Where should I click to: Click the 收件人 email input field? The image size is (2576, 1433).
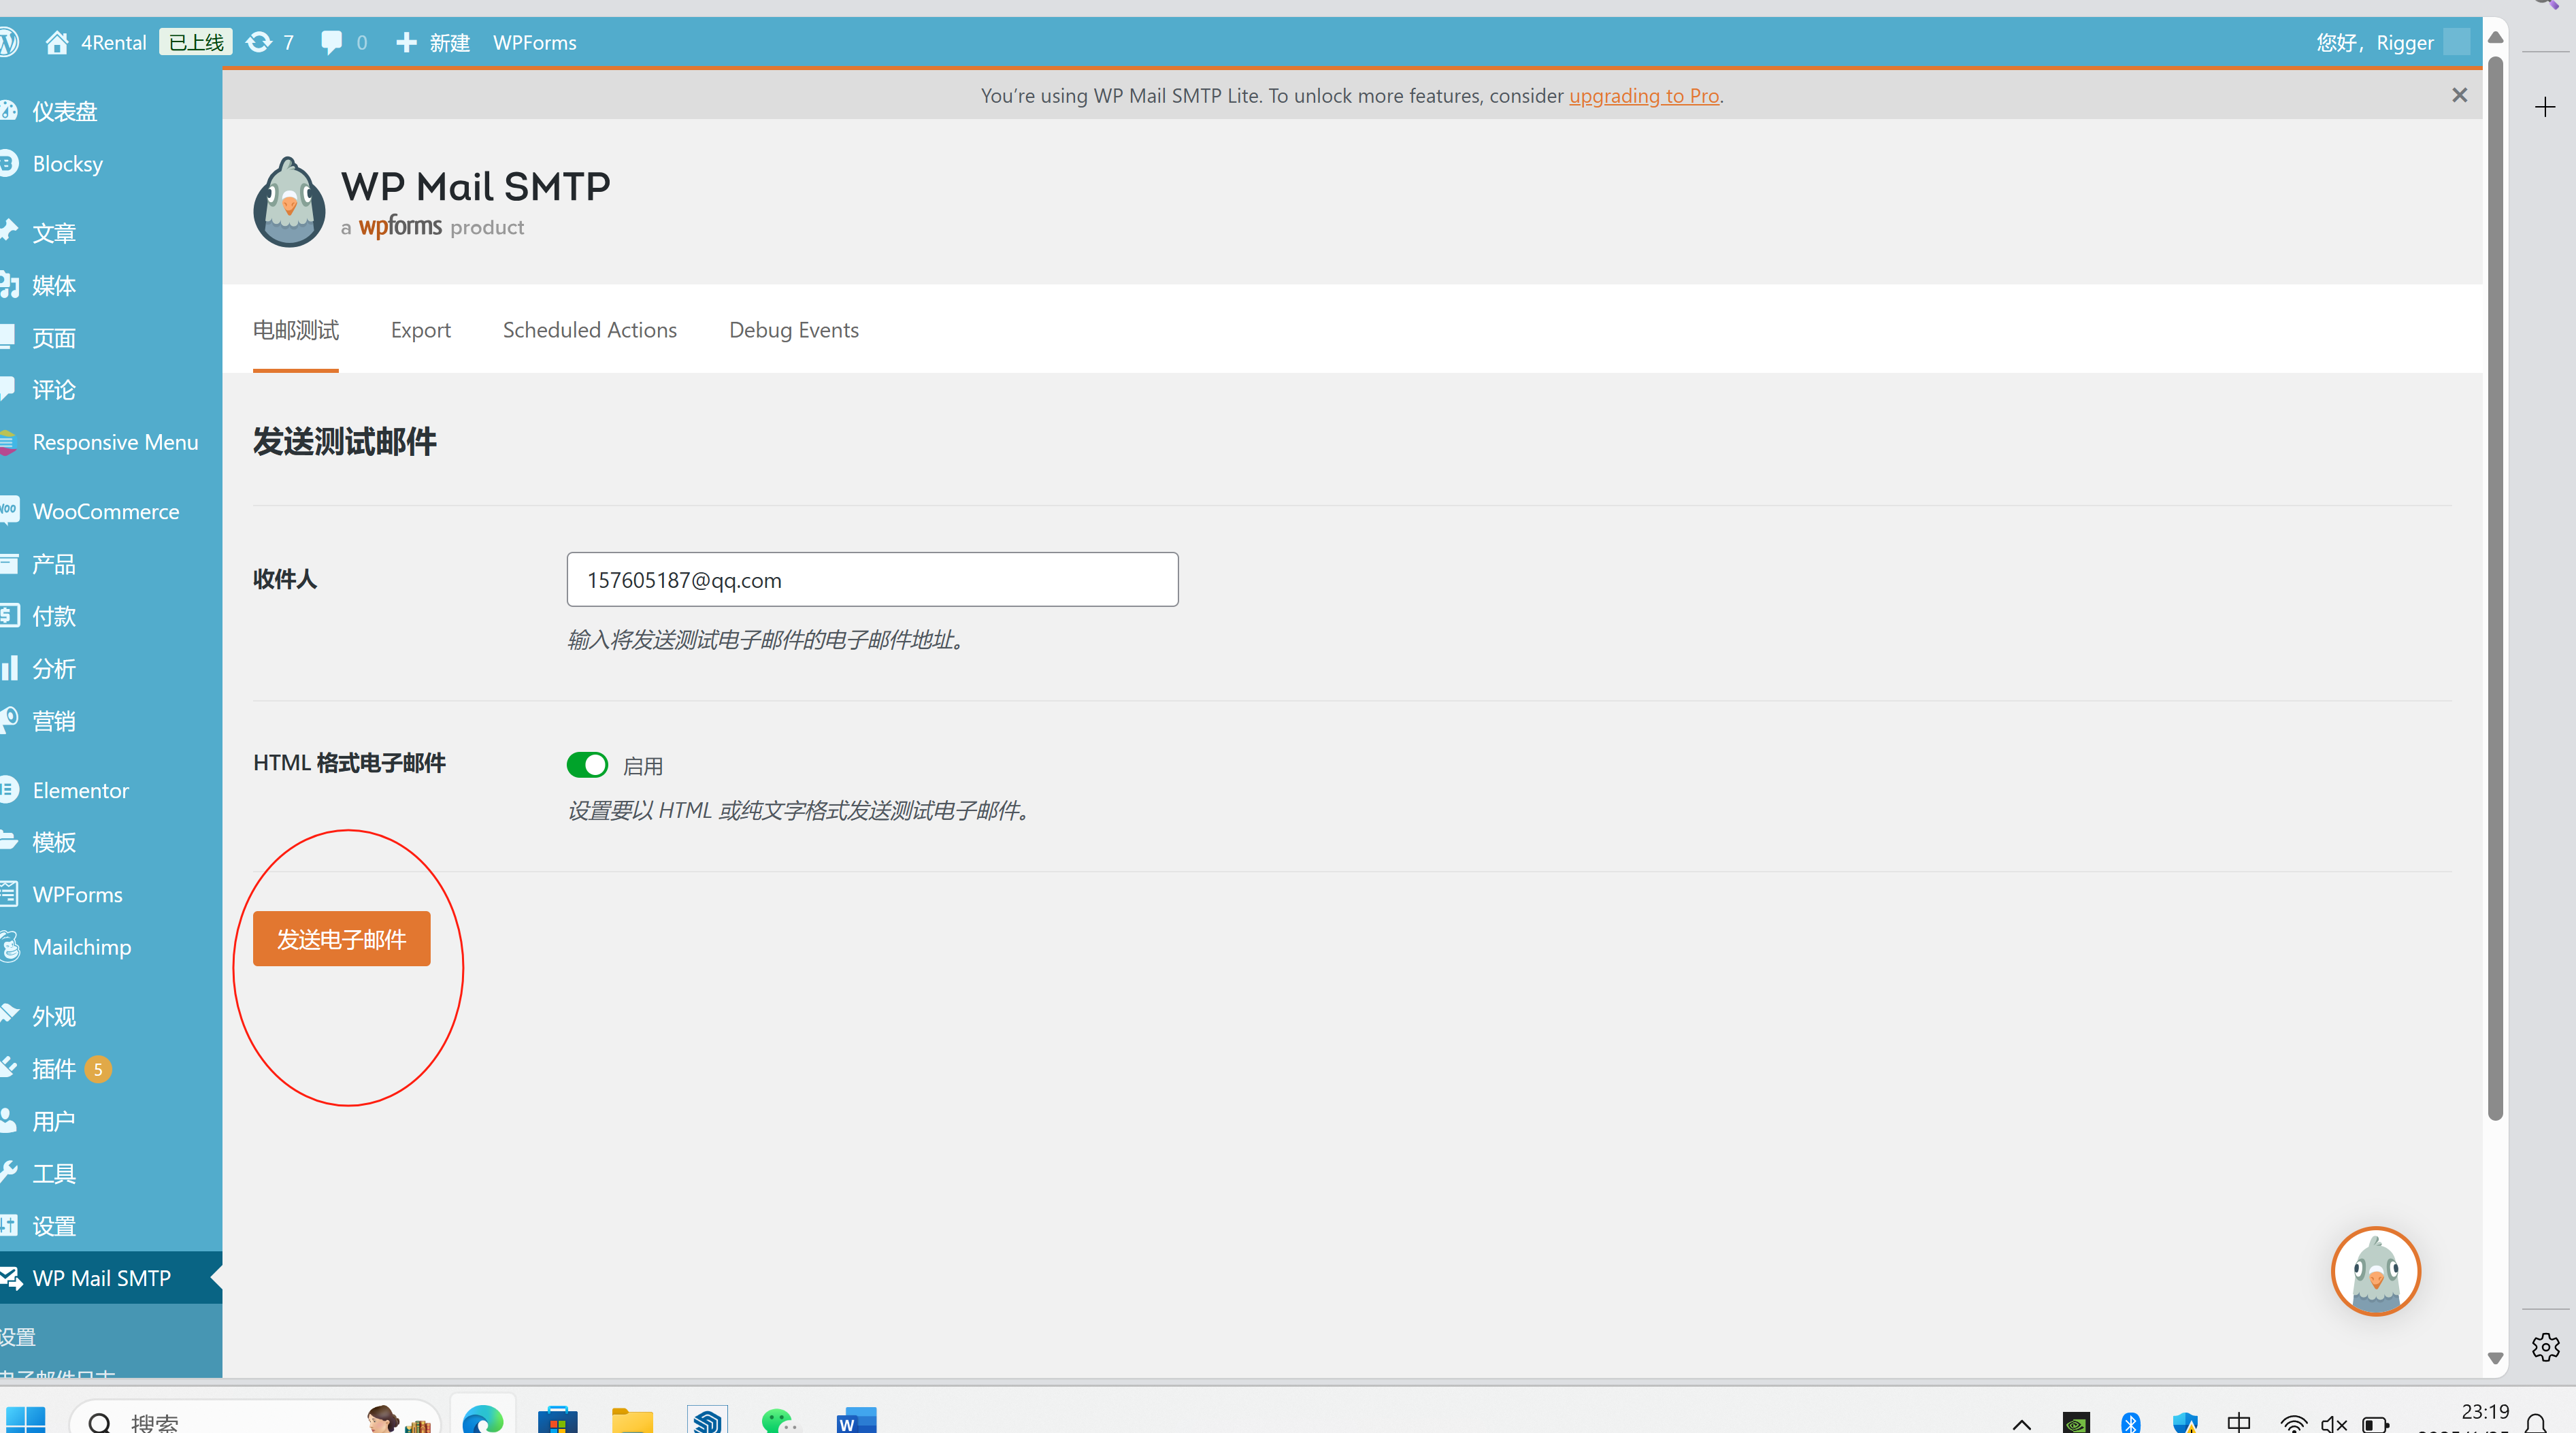pos(872,579)
